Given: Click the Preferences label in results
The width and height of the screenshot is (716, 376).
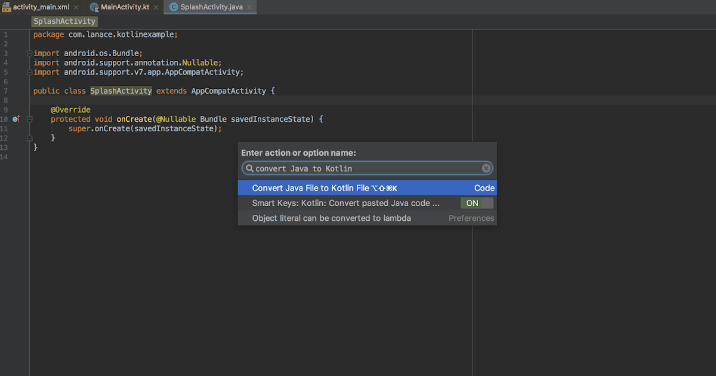Looking at the screenshot, I should pos(471,218).
